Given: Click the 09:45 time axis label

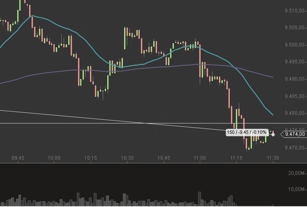Looking at the screenshot, I should point(18,158).
